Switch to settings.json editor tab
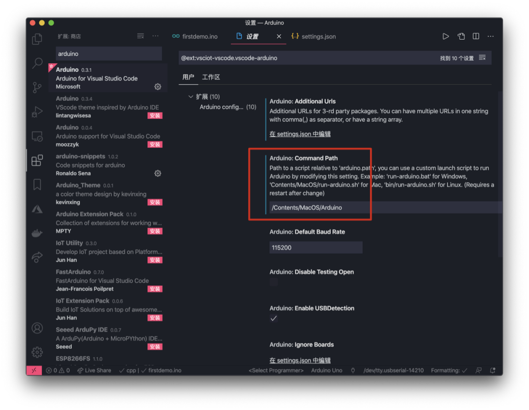 314,36
